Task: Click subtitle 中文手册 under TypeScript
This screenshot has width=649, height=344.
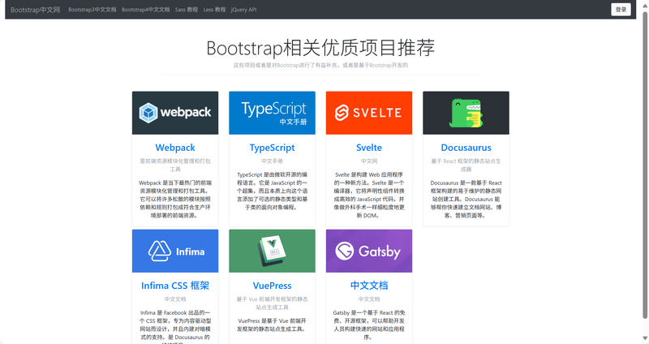Action: click(272, 161)
